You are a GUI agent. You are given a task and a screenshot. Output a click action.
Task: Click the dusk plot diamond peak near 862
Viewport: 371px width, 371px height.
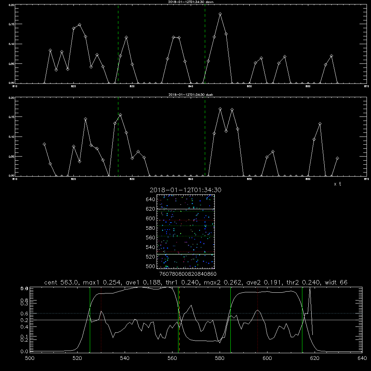(x=320, y=124)
